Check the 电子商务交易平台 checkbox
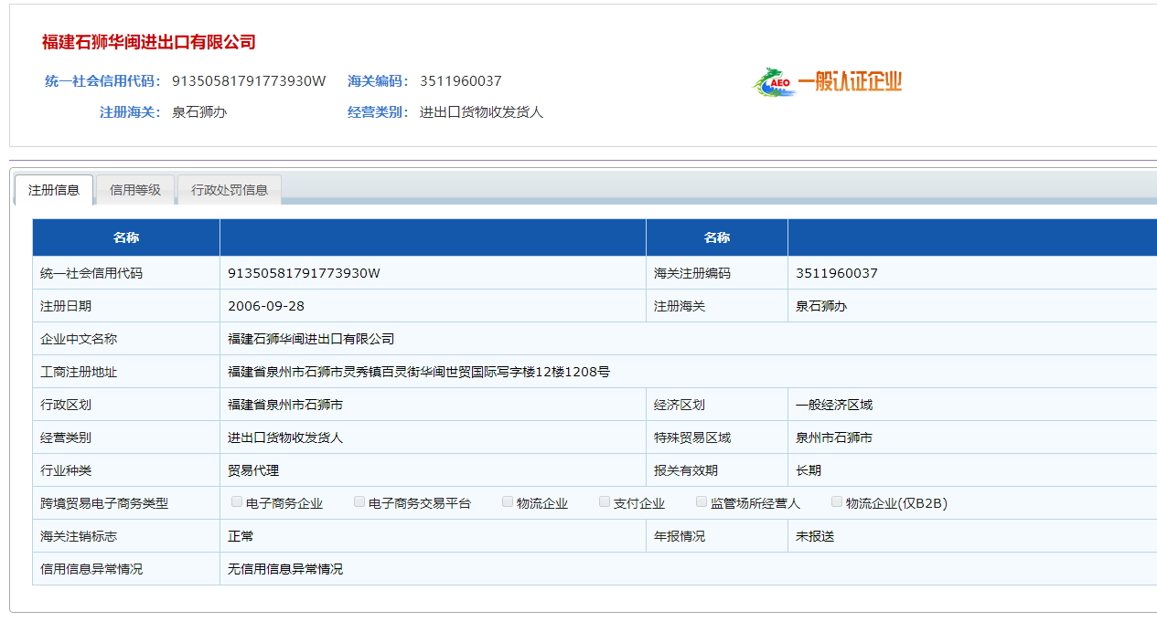The image size is (1157, 622). click(359, 501)
